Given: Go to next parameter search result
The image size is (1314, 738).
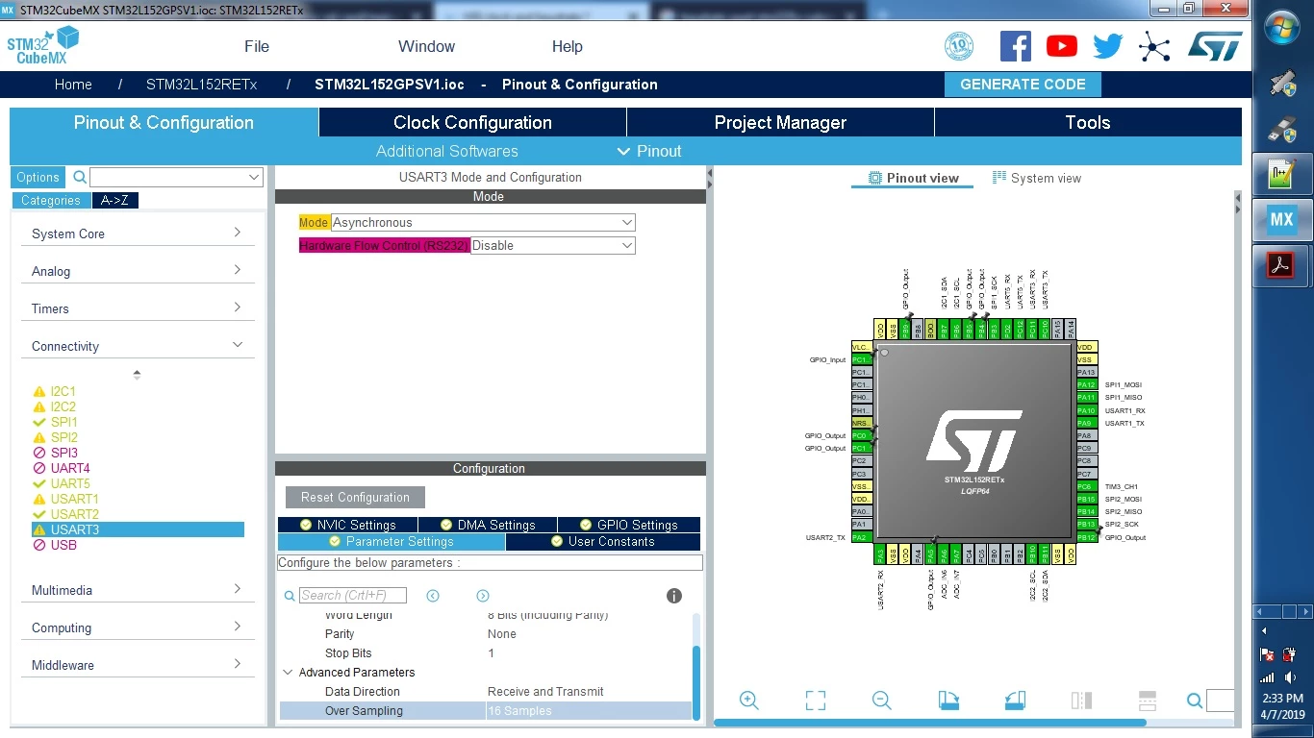Looking at the screenshot, I should (483, 596).
